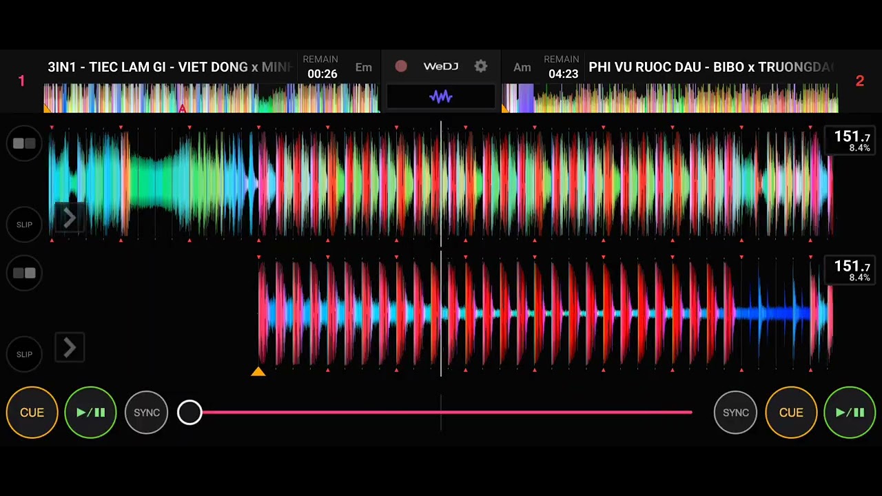The height and width of the screenshot is (496, 882).
Task: Select track title 3IN1 - TIEC LAM GI
Action: click(x=170, y=67)
